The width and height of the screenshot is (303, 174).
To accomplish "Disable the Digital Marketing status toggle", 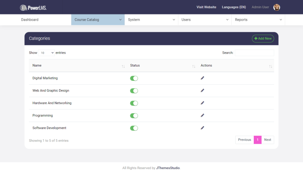I will pyautogui.click(x=134, y=78).
